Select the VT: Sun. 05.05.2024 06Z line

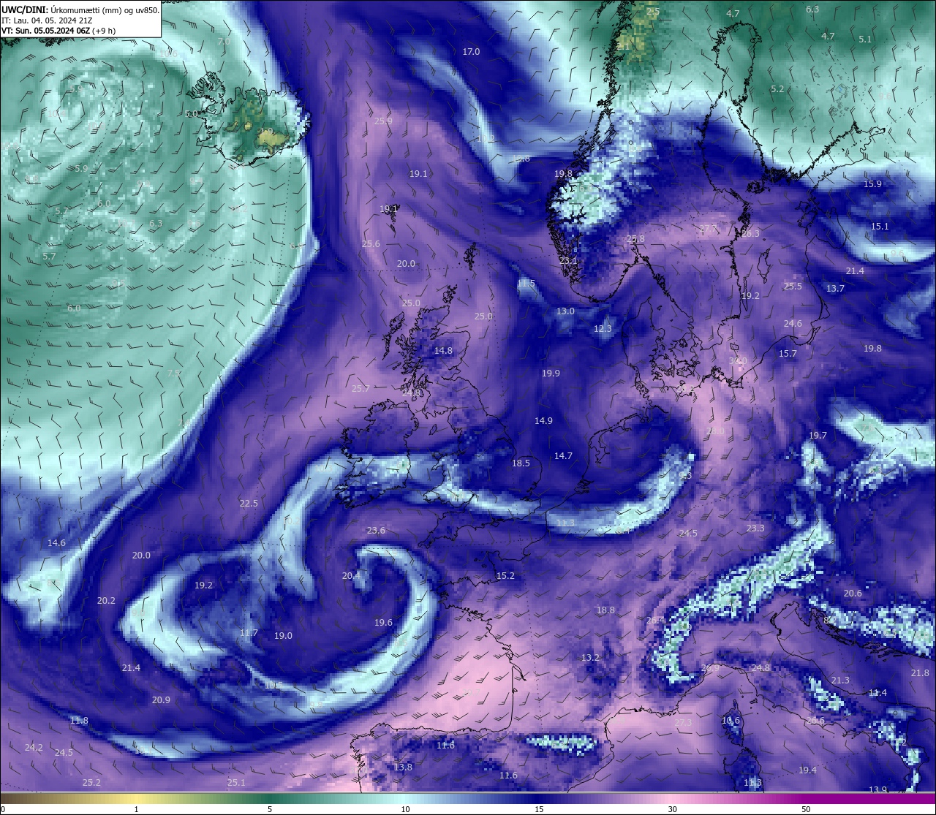(x=58, y=31)
